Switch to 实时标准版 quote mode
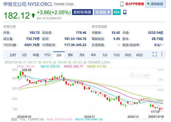 (x=83, y=12)
